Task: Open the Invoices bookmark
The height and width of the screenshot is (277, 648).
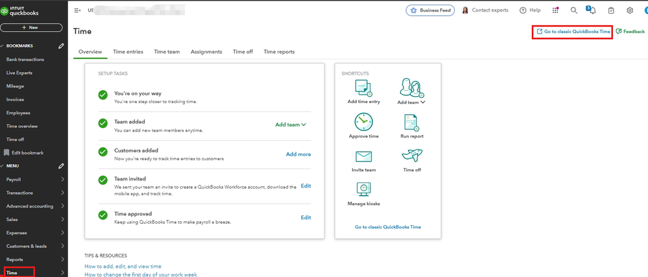Action: coord(16,99)
